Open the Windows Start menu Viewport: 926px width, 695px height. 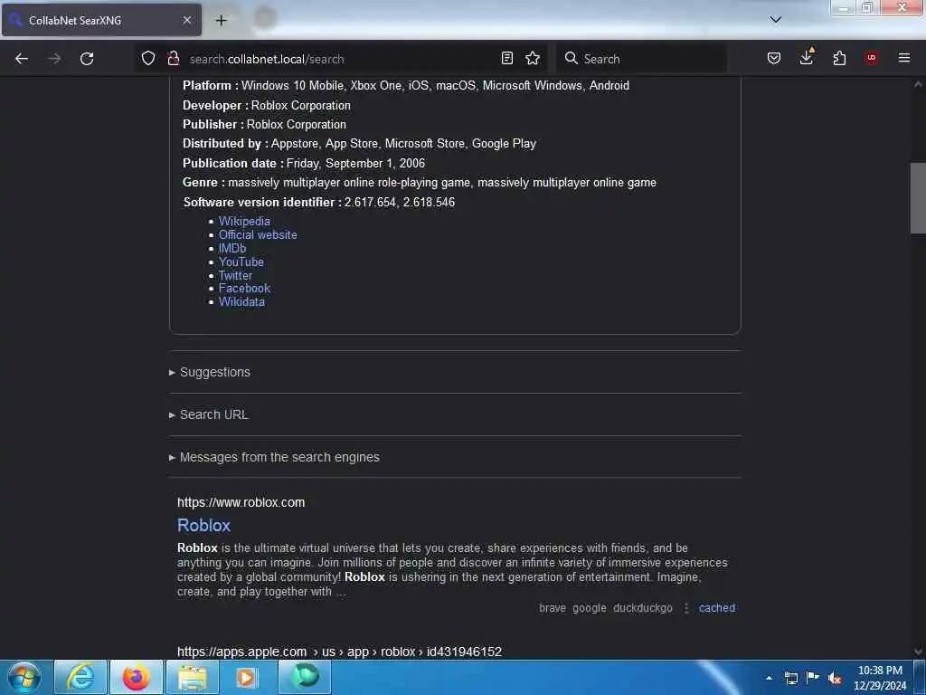24,677
